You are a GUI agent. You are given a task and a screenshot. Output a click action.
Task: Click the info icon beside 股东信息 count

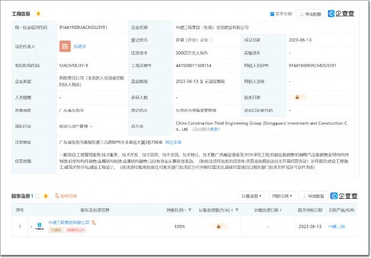[37, 196]
